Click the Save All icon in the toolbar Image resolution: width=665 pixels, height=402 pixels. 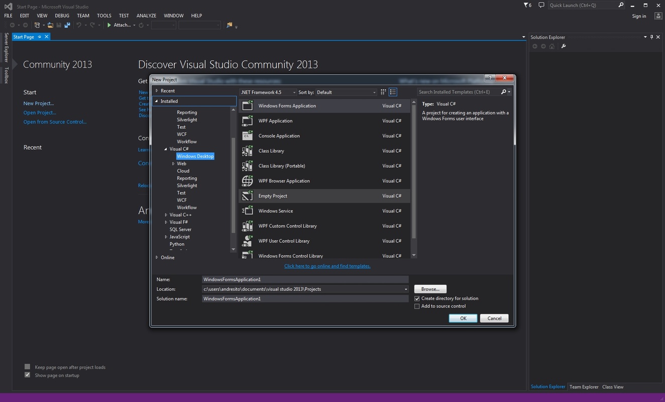pos(67,25)
